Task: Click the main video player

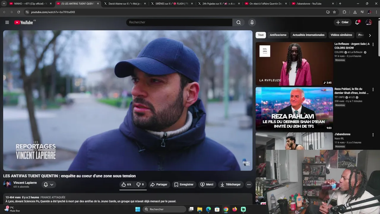Action: (x=128, y=100)
